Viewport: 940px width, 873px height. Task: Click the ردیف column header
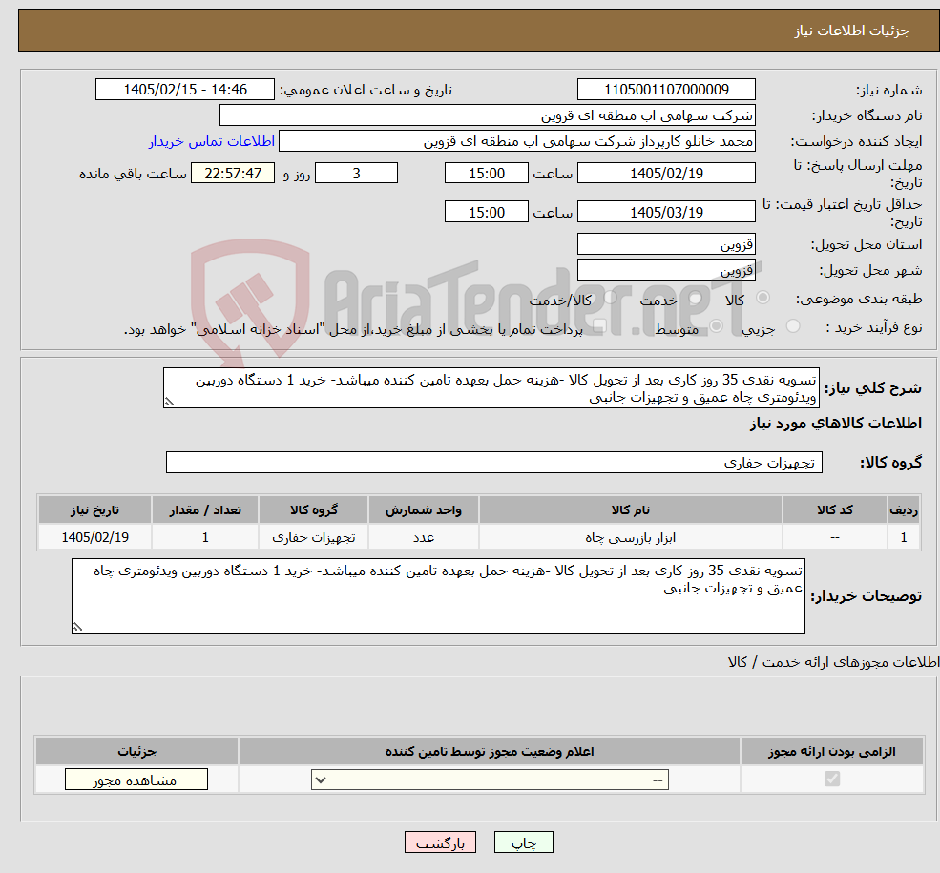pos(904,509)
